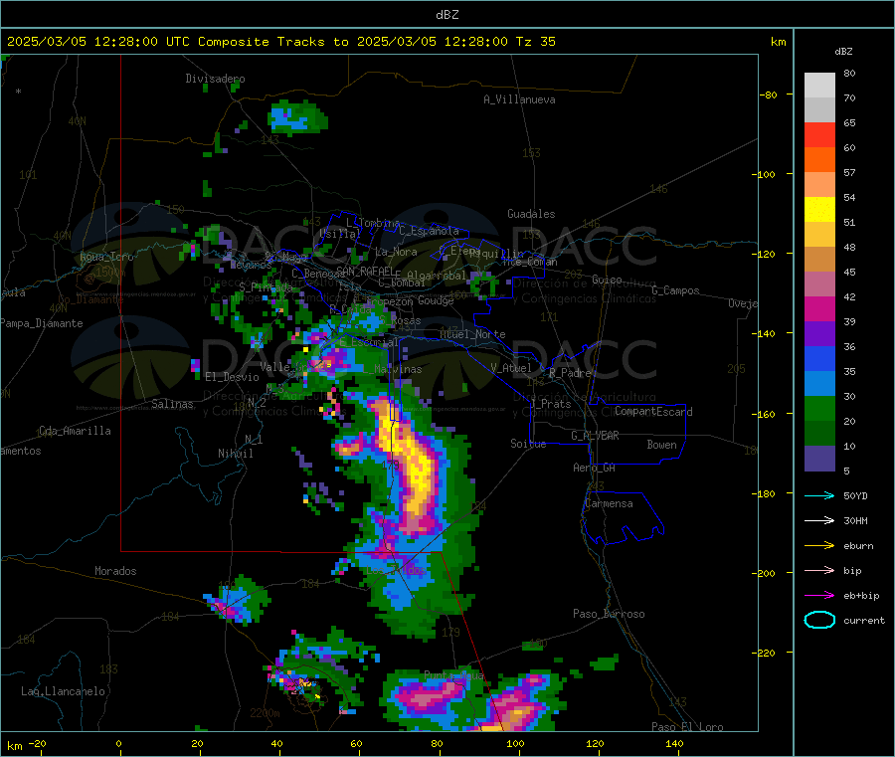Screen dimensions: 895x757
Task: Click the cyan 50YD track arrow in legend
Action: [x=819, y=495]
